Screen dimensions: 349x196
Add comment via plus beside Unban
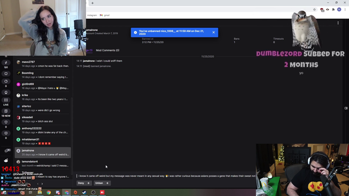coord(107,183)
